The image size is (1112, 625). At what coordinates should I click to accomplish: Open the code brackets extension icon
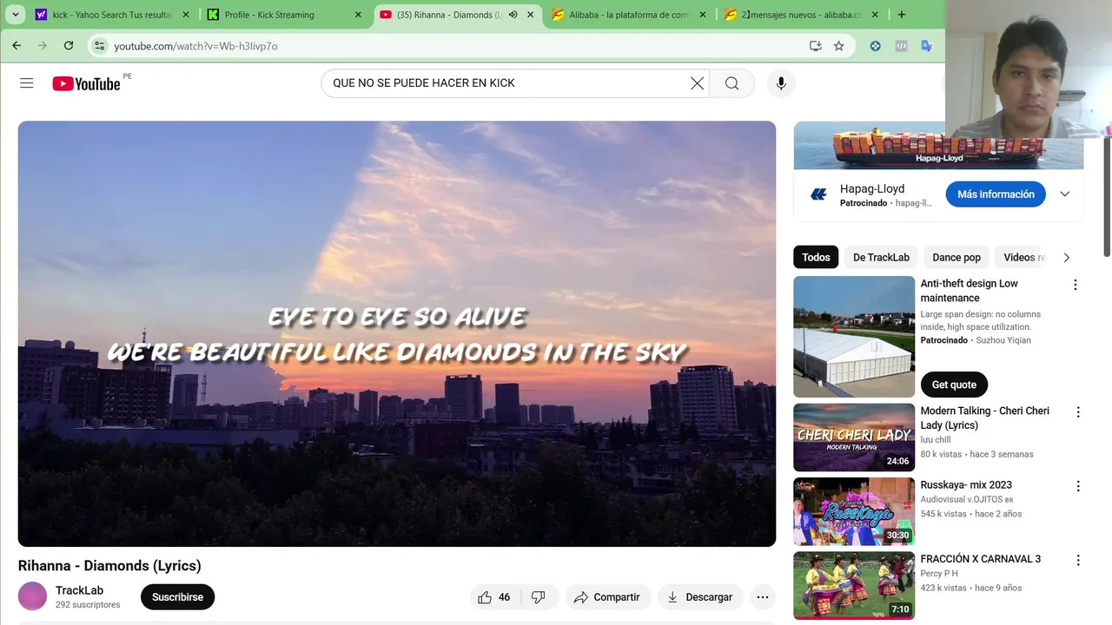[901, 46]
